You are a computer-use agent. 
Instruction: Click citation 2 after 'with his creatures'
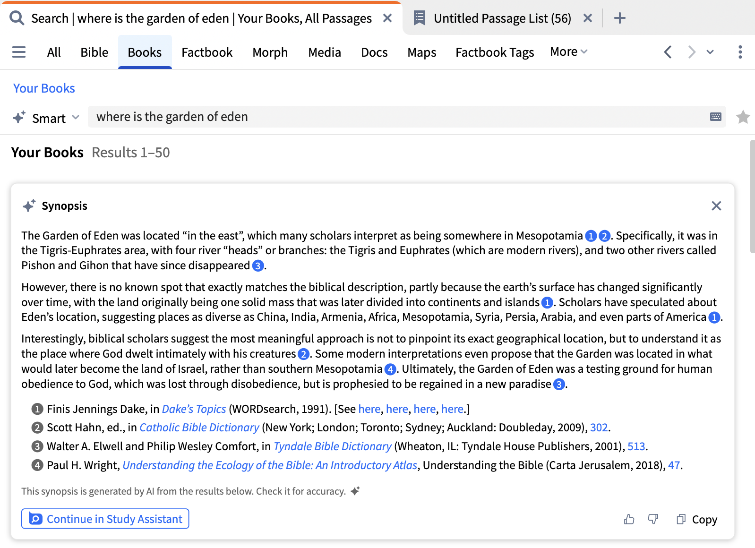pyautogui.click(x=304, y=354)
